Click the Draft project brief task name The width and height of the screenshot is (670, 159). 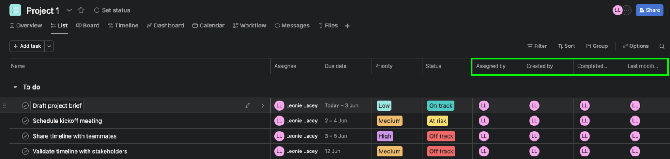click(57, 105)
